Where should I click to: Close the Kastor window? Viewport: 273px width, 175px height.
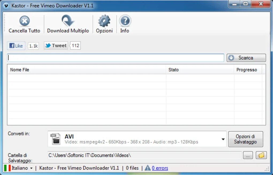click(x=261, y=4)
